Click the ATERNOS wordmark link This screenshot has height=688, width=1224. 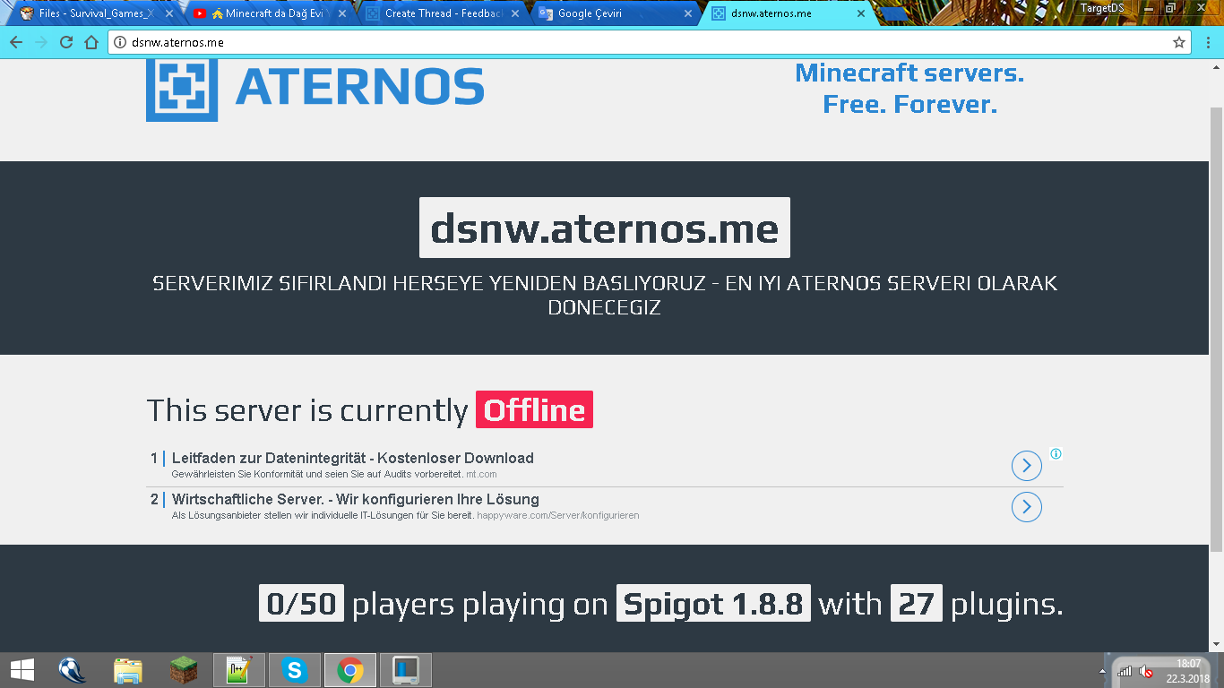coord(359,87)
